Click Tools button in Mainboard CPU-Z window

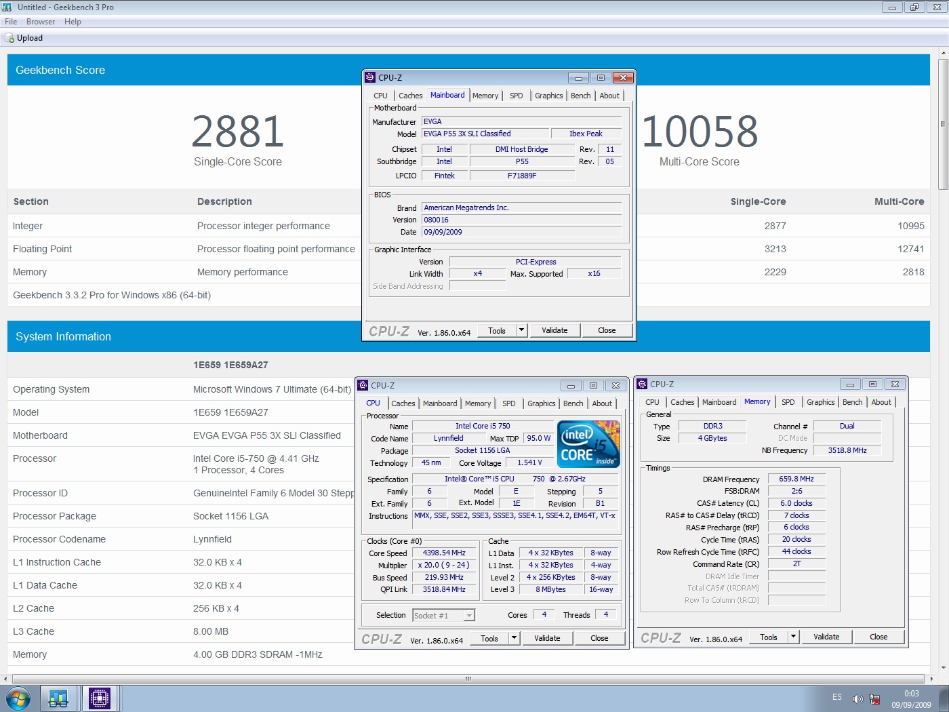pos(497,330)
